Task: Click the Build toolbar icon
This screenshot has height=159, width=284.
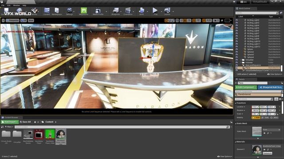Action: coord(142,11)
